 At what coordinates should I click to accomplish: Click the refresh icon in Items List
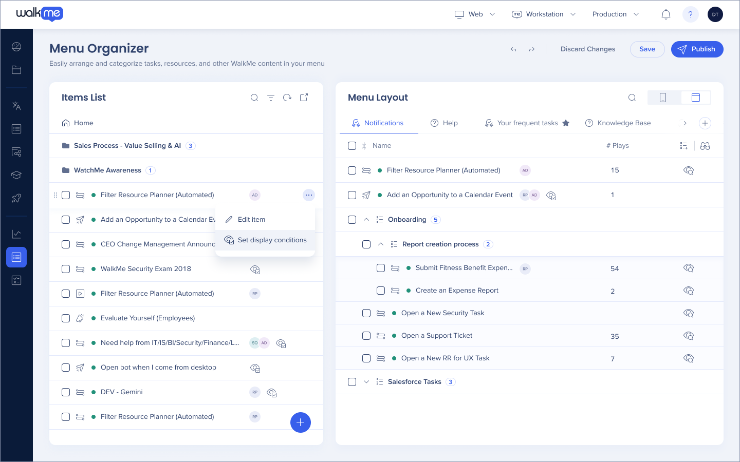pos(287,98)
